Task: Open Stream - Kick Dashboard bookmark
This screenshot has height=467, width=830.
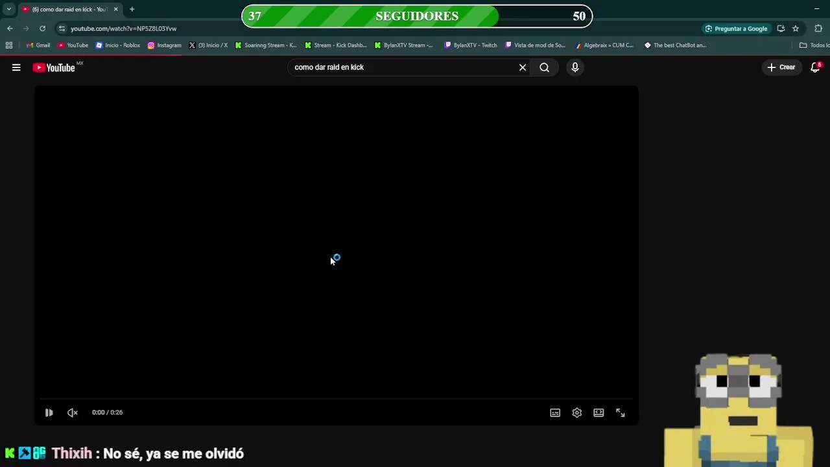Action: tap(336, 45)
